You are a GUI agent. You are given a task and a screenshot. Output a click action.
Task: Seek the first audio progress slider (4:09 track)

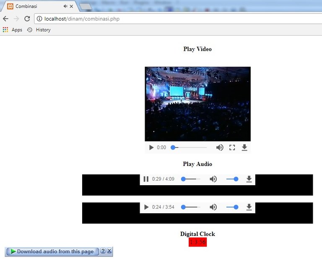191,179
